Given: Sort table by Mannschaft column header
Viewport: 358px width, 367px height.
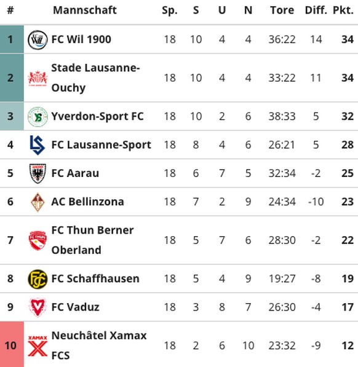Looking at the screenshot, I should coord(84,10).
